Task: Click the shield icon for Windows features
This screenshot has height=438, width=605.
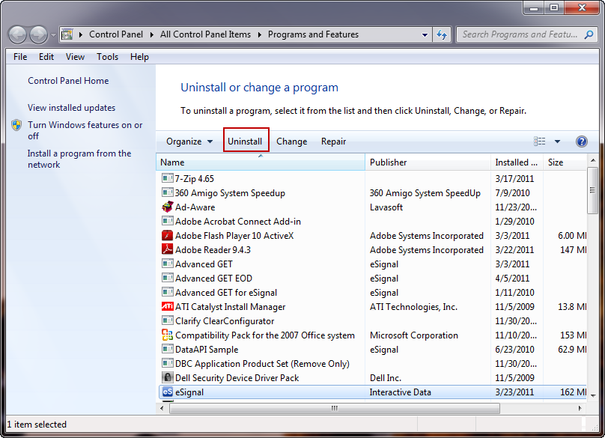Action: point(16,125)
